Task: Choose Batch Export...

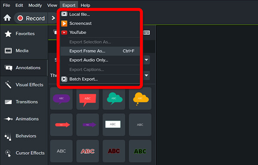Action: [100, 79]
